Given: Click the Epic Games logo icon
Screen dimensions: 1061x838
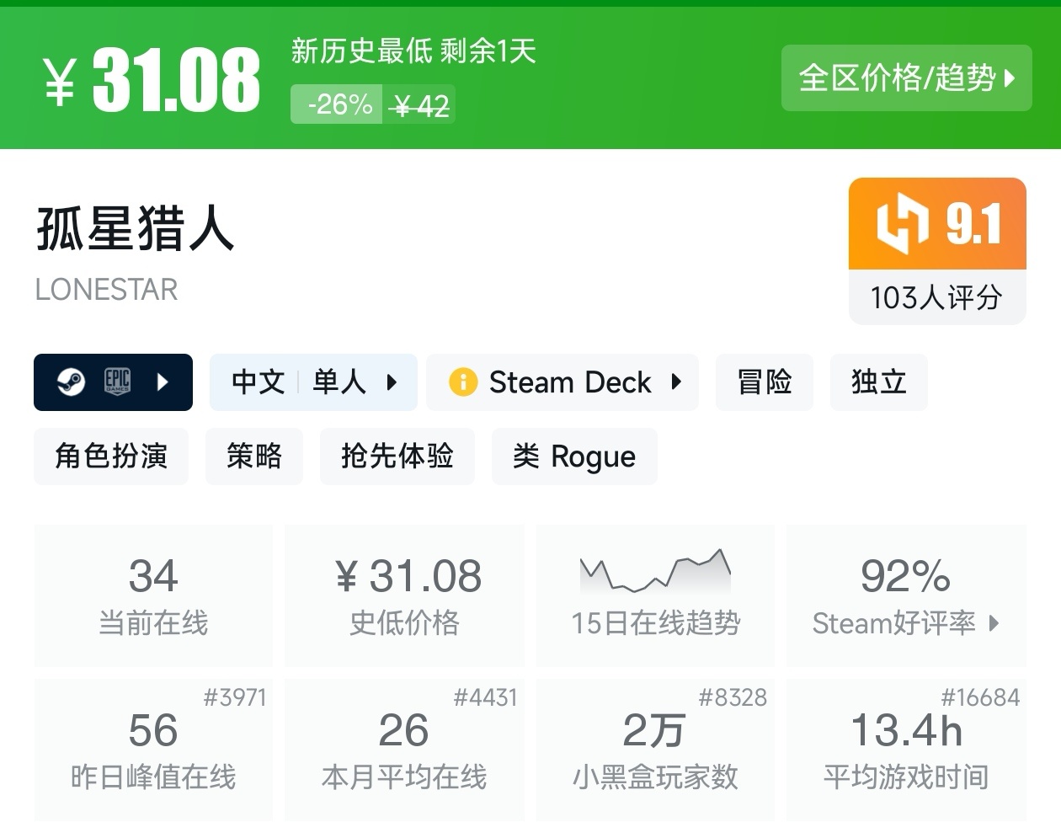Looking at the screenshot, I should (117, 382).
